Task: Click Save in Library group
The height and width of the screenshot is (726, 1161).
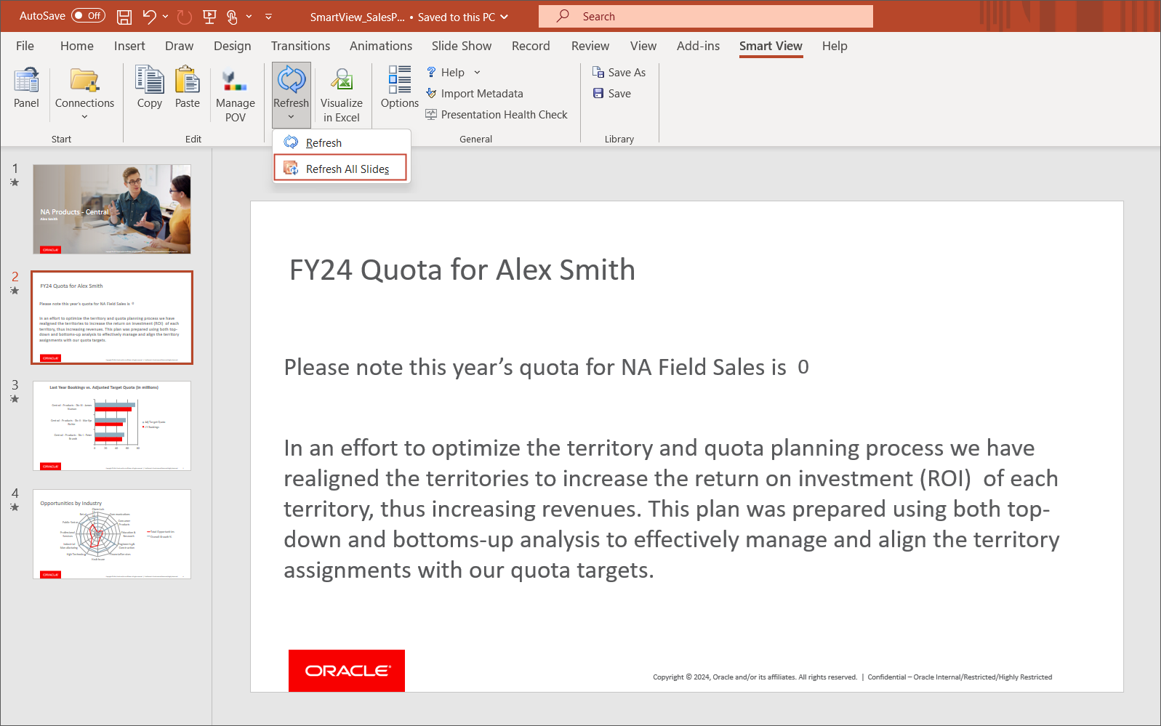Action: pyautogui.click(x=611, y=94)
